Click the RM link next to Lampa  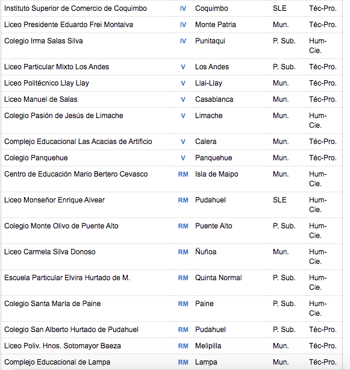(183, 362)
